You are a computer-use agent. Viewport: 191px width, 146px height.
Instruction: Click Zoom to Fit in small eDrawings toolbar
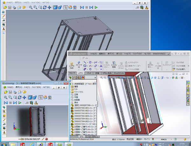point(5,97)
